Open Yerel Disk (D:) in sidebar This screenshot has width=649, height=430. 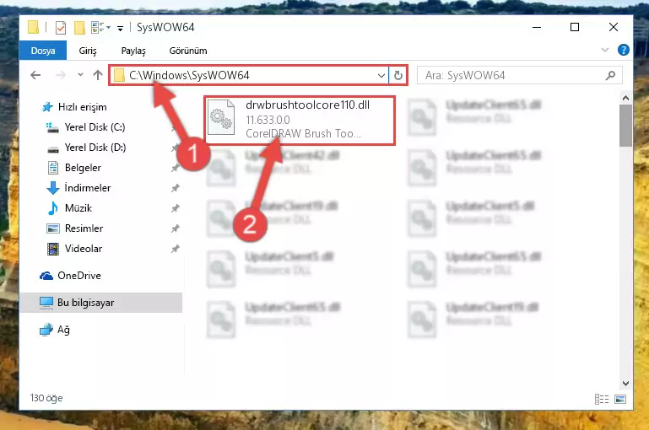(95, 148)
